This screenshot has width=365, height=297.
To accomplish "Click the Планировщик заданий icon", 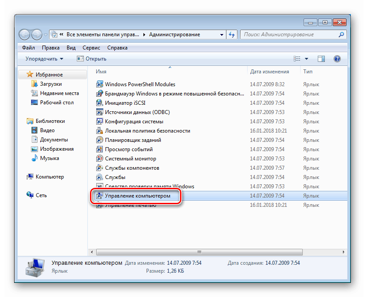I will click(x=99, y=140).
